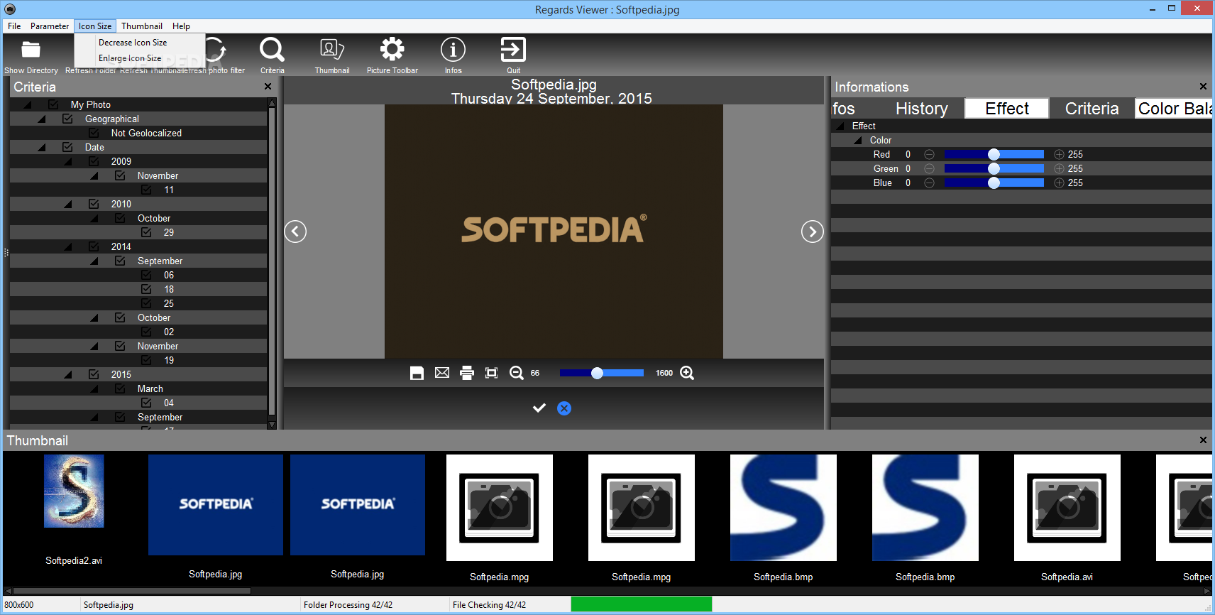The width and height of the screenshot is (1215, 615).
Task: Select Enlarge Icon Size menu entry
Action: click(130, 58)
